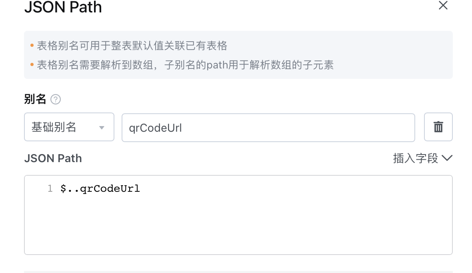Click the small arrow in 基础别名 selector
Image resolution: width=472 pixels, height=273 pixels.
102,128
